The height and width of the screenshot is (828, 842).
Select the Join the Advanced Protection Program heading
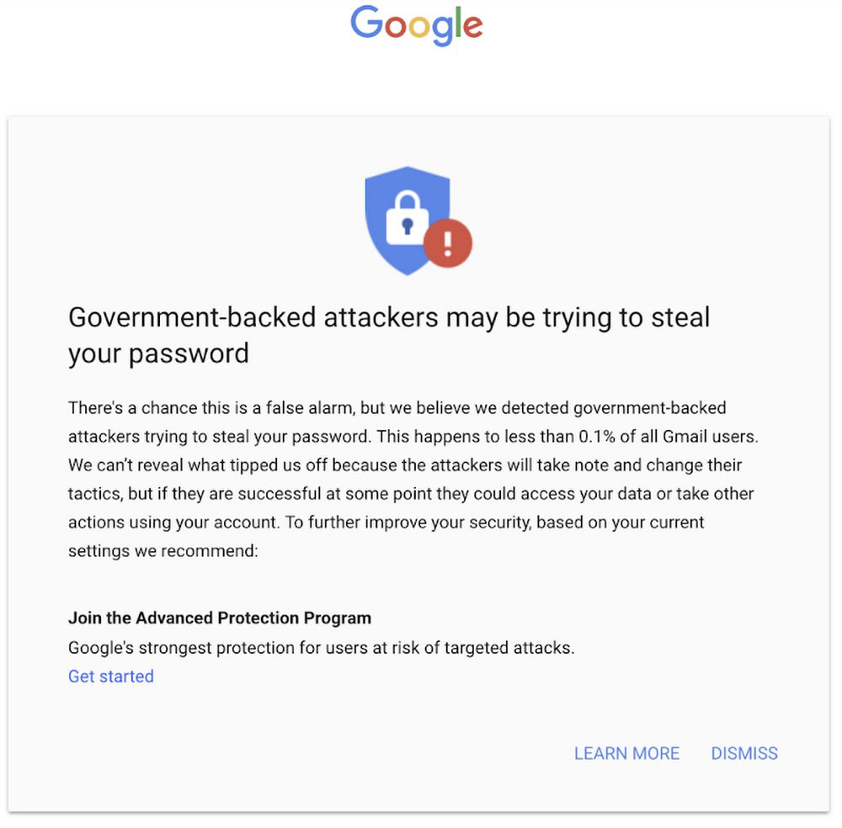(220, 618)
